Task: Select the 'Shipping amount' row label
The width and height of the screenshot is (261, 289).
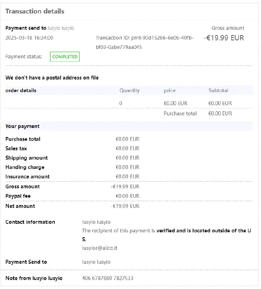Action: [x=27, y=158]
